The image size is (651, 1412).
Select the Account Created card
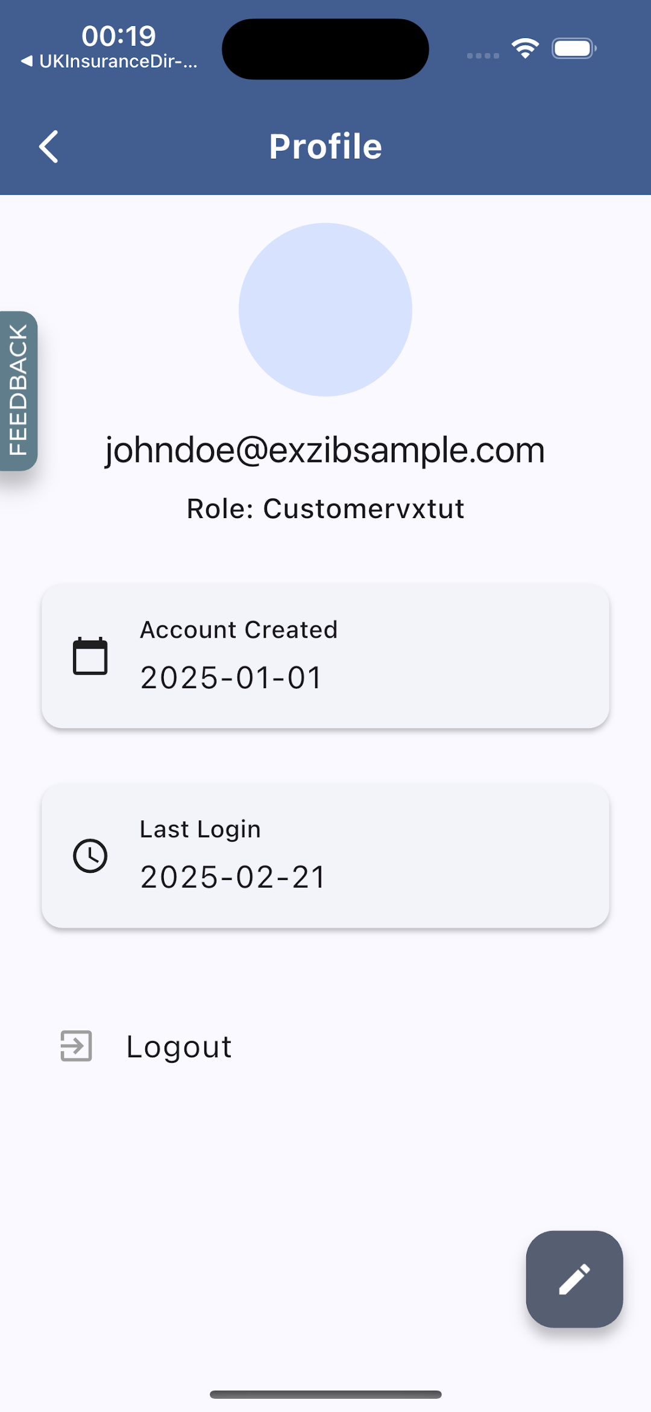pyautogui.click(x=325, y=656)
